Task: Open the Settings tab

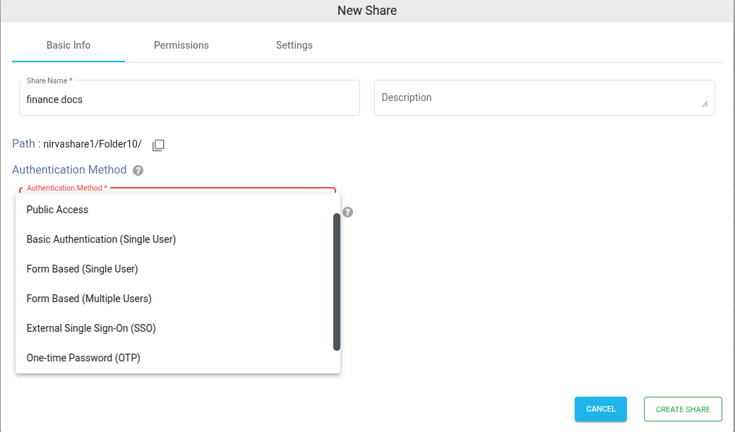Action: (x=294, y=45)
